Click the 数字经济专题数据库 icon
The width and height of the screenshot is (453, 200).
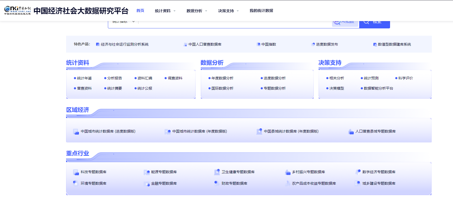[x=358, y=172]
